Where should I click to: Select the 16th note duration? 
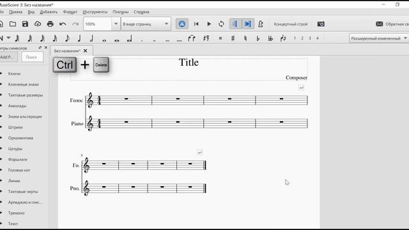54,38
